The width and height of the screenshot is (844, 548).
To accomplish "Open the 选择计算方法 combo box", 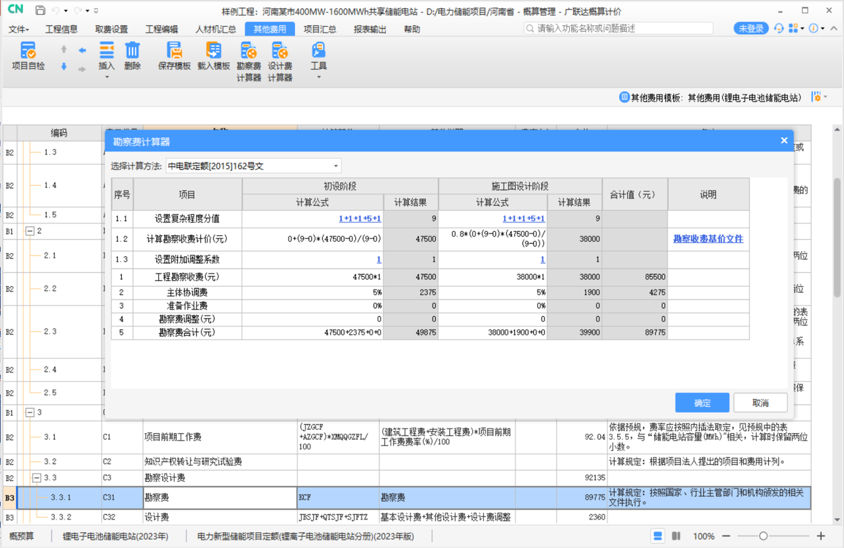I will click(x=253, y=166).
